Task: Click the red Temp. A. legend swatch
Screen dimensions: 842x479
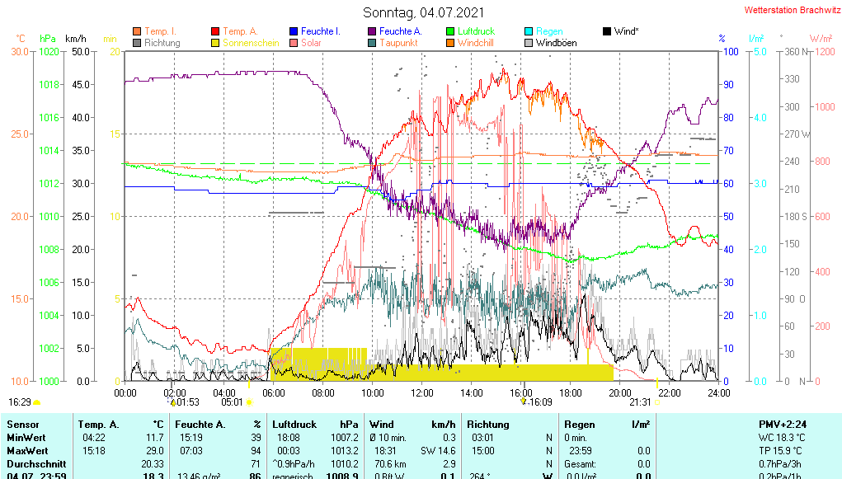Action: pyautogui.click(x=215, y=31)
